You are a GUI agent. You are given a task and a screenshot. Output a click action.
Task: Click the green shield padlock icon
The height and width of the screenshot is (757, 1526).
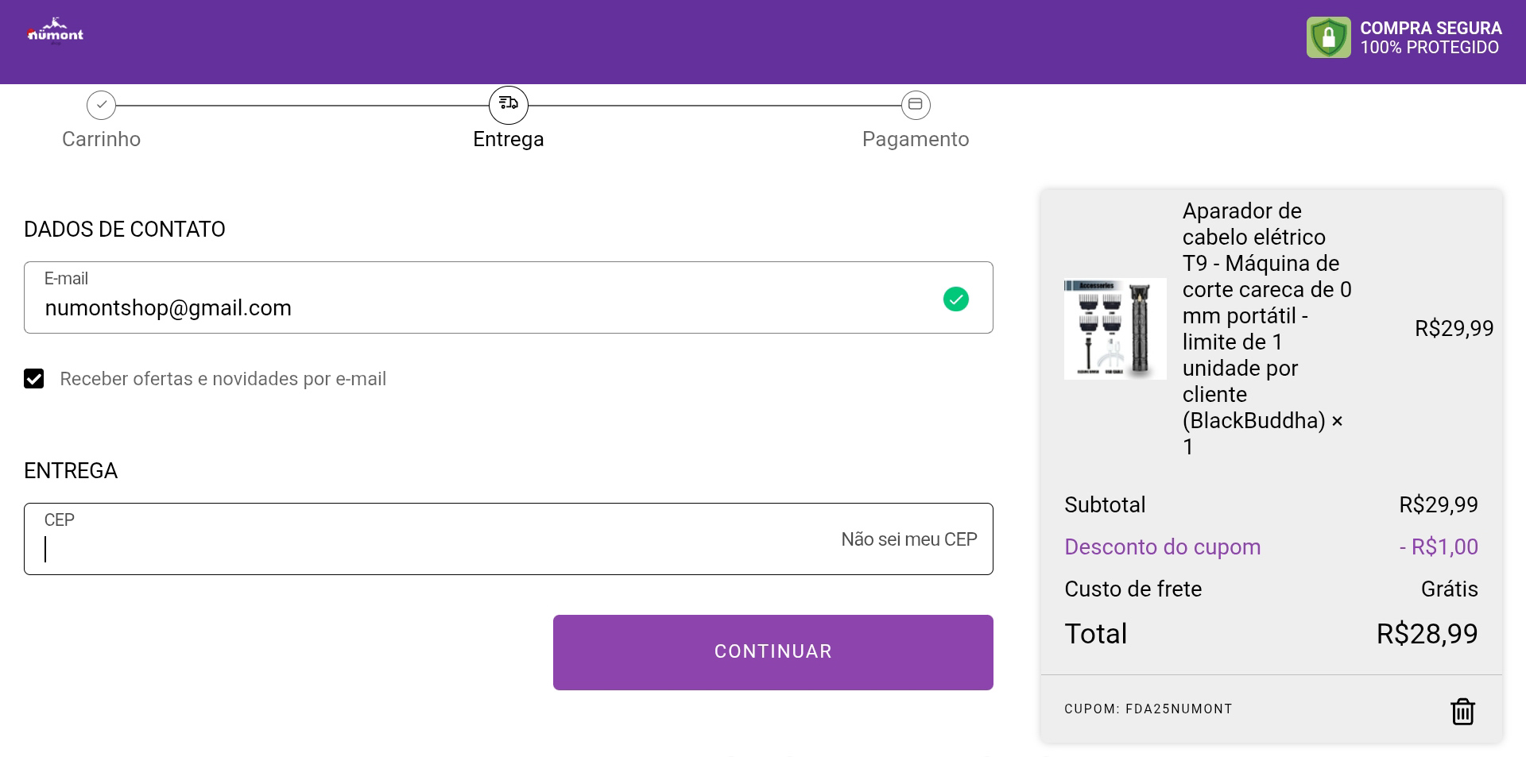(x=1328, y=37)
